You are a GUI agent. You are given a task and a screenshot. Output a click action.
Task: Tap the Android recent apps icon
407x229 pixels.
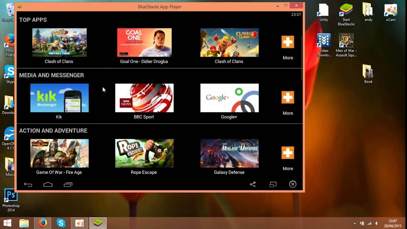[x=68, y=184]
